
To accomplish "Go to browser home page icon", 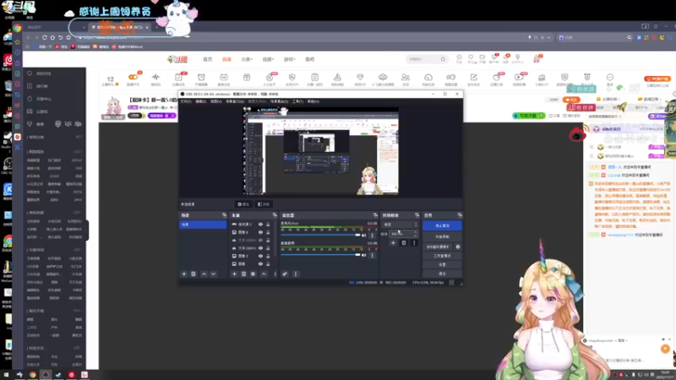I will click(x=52, y=37).
